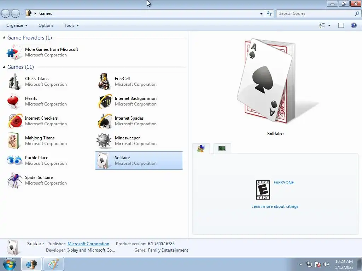Screen dimensions: 362x271
Task: Click the taskbar clock and date
Action: click(344, 264)
